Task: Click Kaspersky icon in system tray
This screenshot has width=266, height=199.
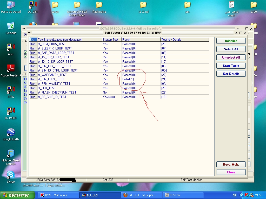Action: point(247,195)
